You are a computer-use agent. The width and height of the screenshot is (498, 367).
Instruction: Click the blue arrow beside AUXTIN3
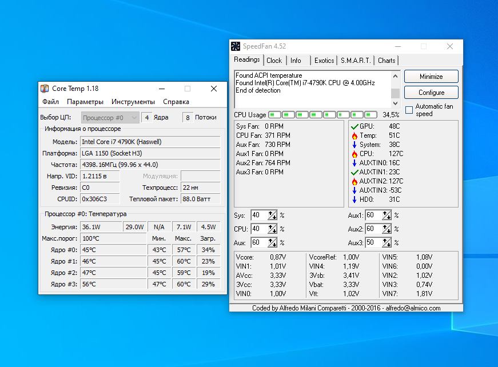tap(354, 190)
